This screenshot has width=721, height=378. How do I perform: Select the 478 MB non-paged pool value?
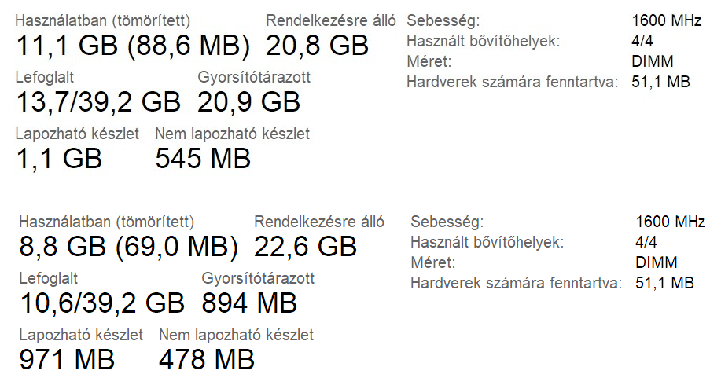(x=207, y=359)
